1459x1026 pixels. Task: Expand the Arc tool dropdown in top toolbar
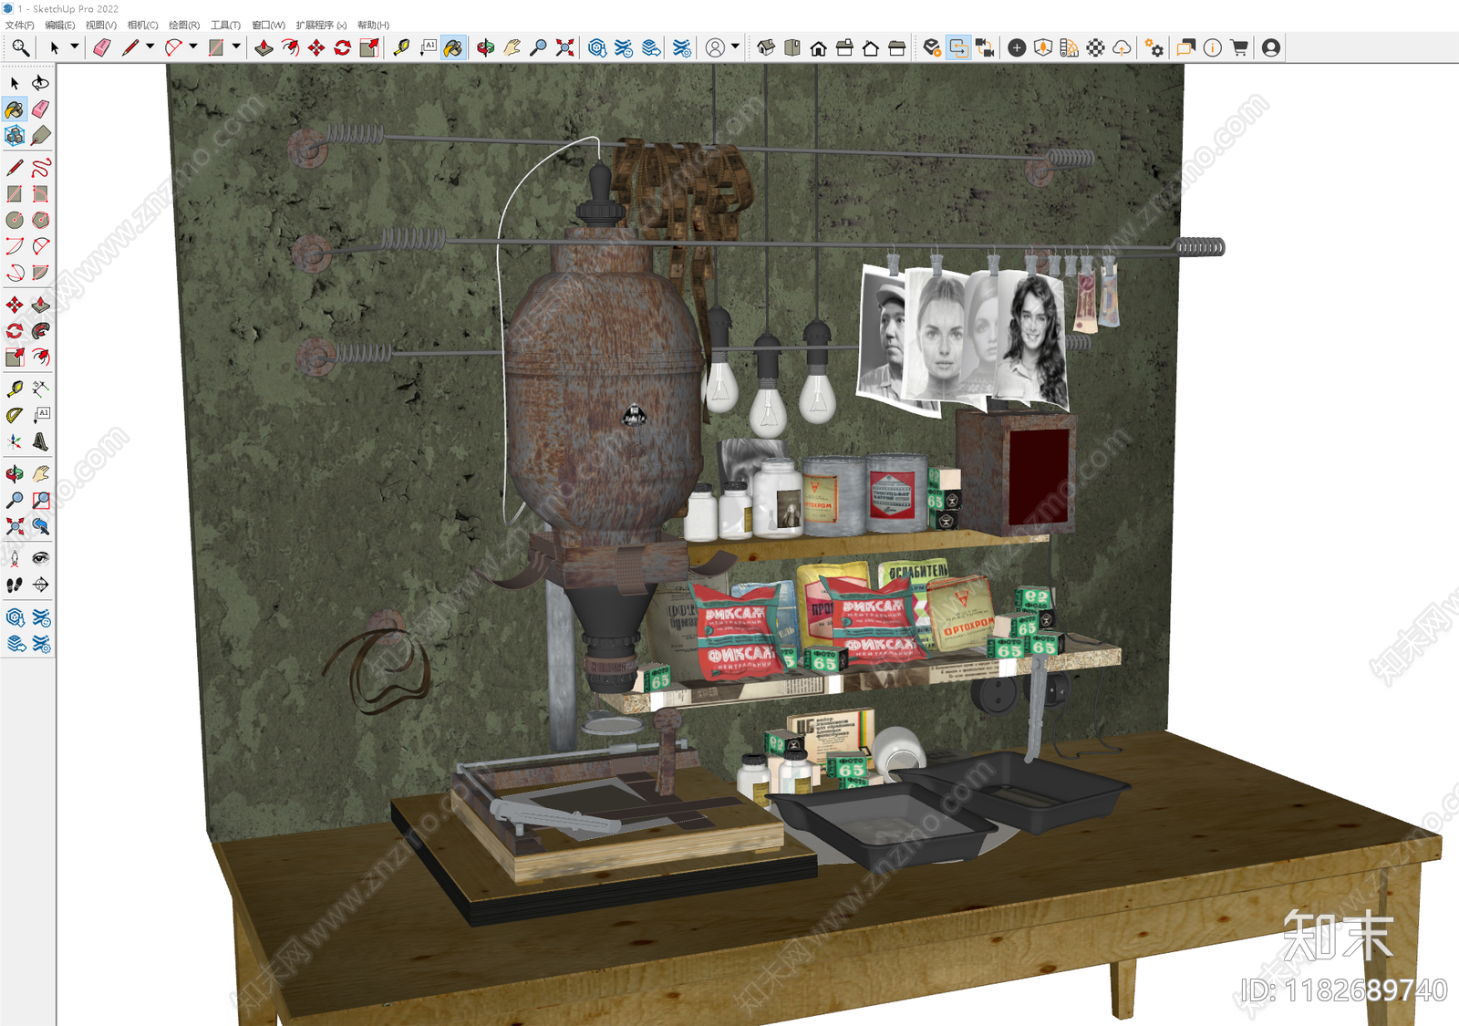tap(193, 47)
